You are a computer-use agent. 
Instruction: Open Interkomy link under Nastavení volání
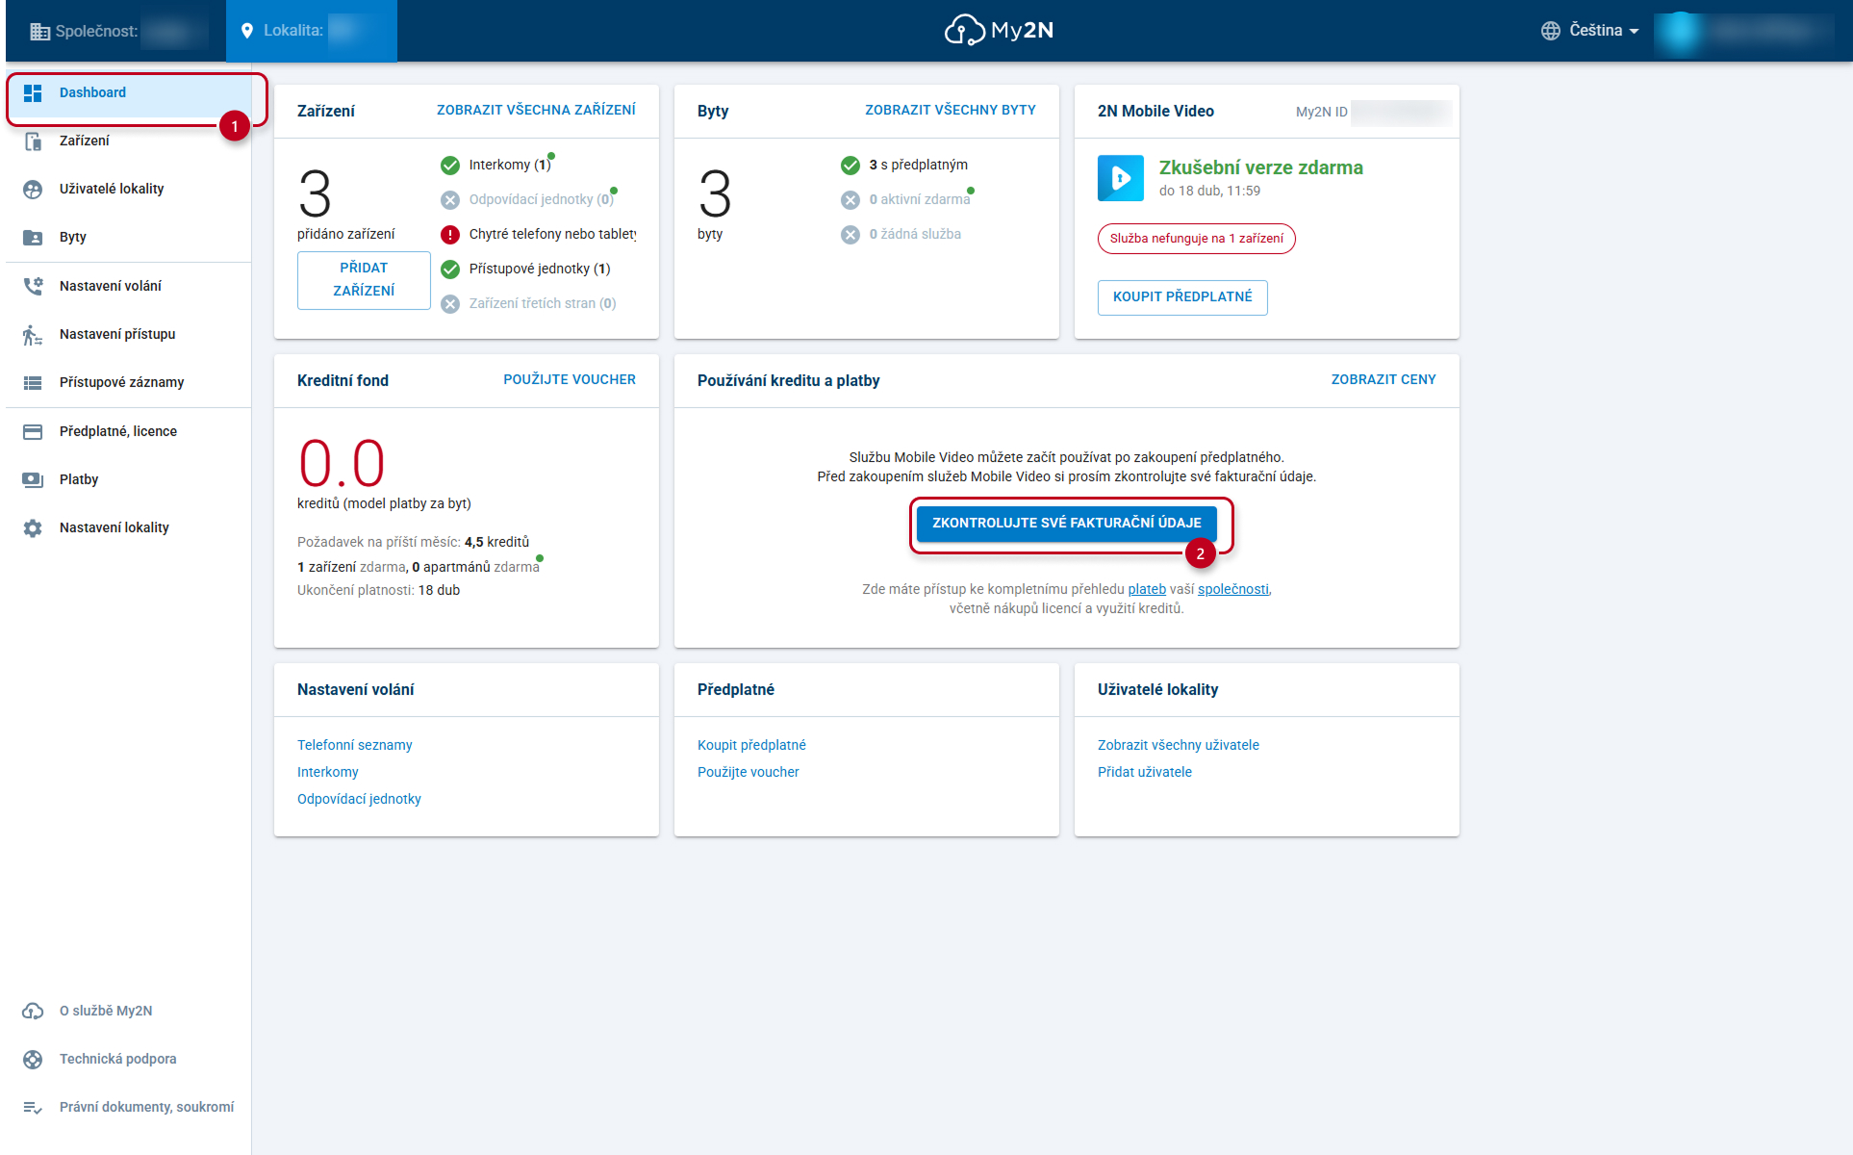click(x=328, y=772)
